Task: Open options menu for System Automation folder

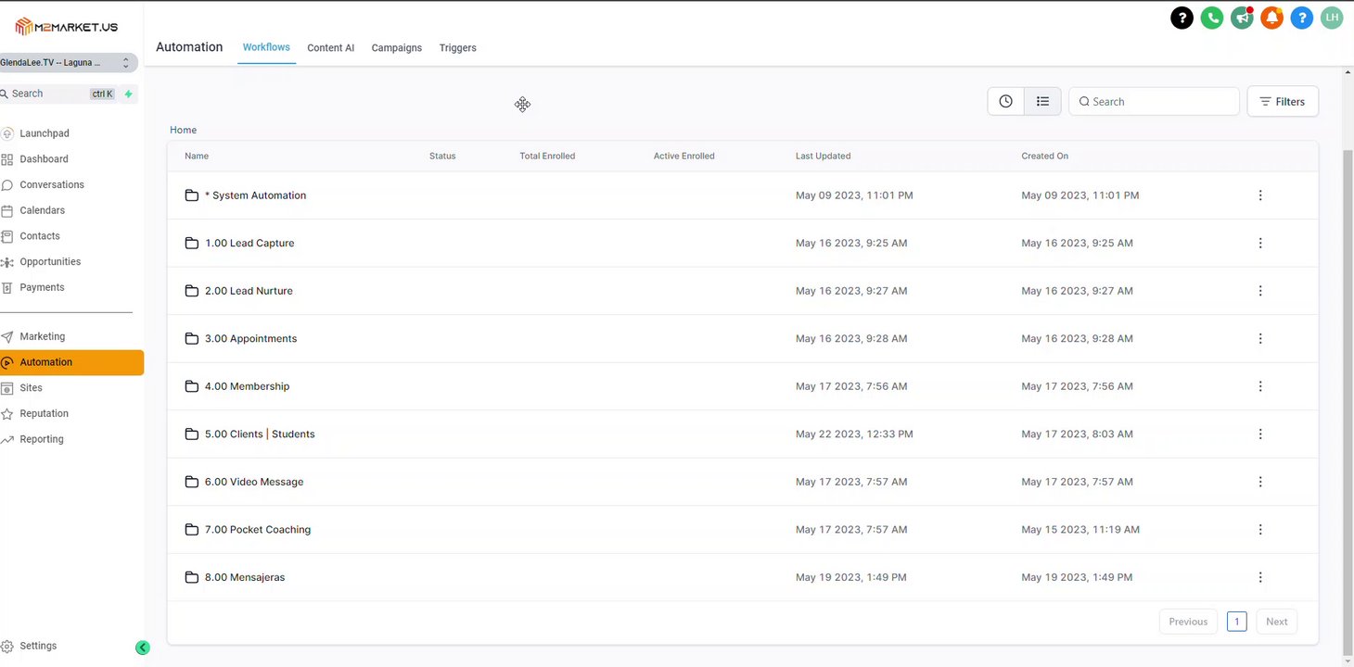Action: (x=1260, y=195)
